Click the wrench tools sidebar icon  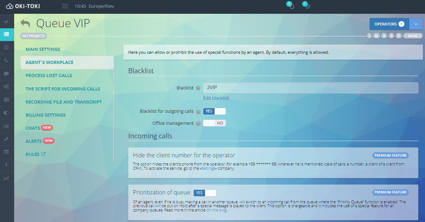tap(6, 139)
